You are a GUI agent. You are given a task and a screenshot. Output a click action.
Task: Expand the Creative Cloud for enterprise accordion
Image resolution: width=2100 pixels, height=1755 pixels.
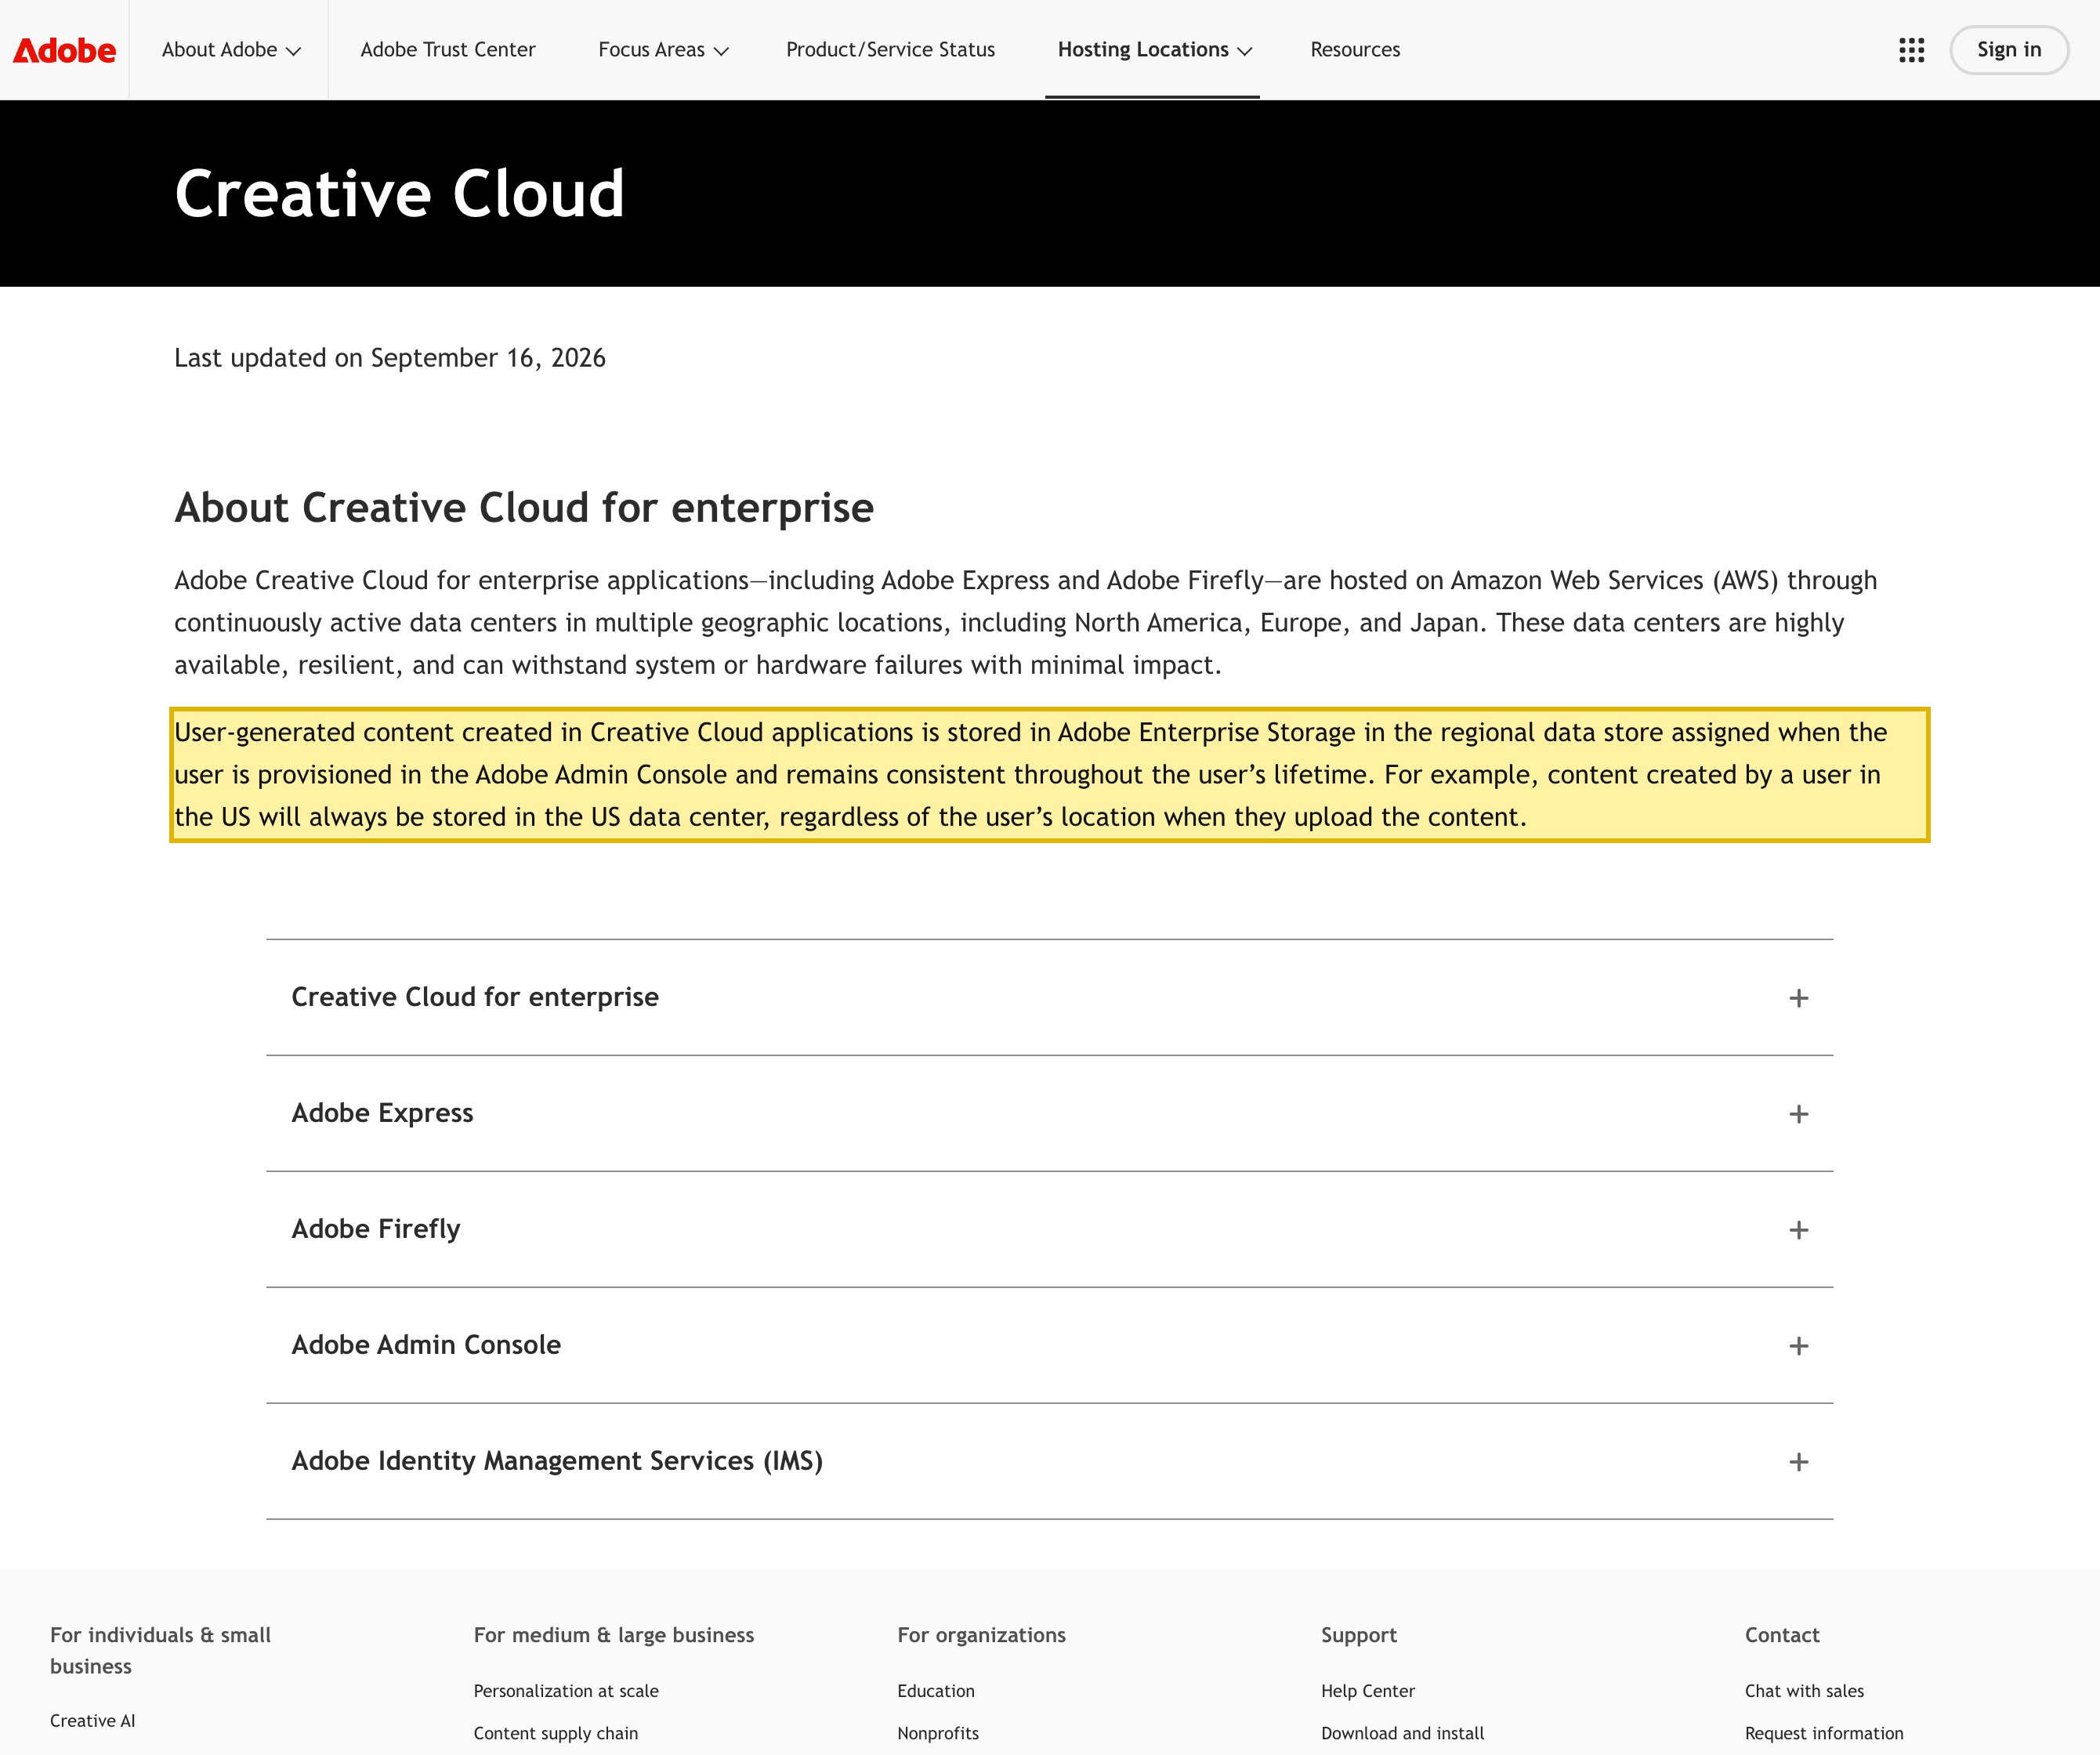coord(1049,997)
